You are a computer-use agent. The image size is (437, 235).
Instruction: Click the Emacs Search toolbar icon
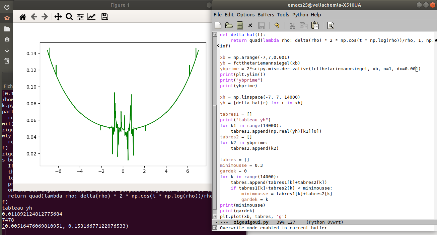click(x=331, y=25)
